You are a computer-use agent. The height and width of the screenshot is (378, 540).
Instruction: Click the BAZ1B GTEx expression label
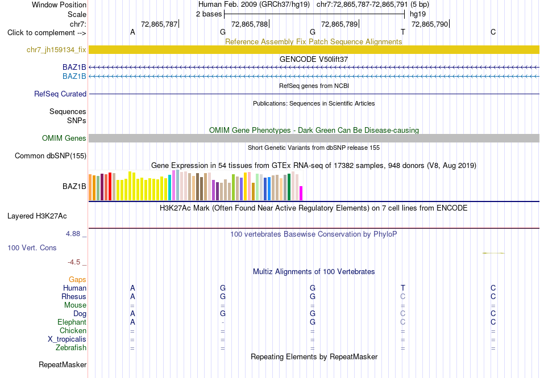(x=74, y=186)
